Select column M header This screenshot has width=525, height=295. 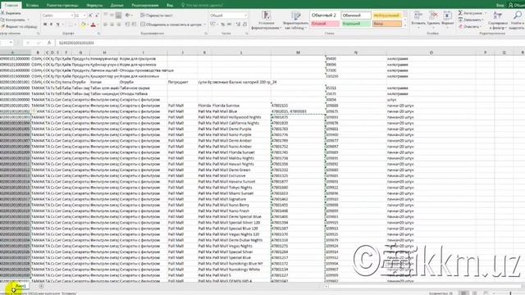298,52
